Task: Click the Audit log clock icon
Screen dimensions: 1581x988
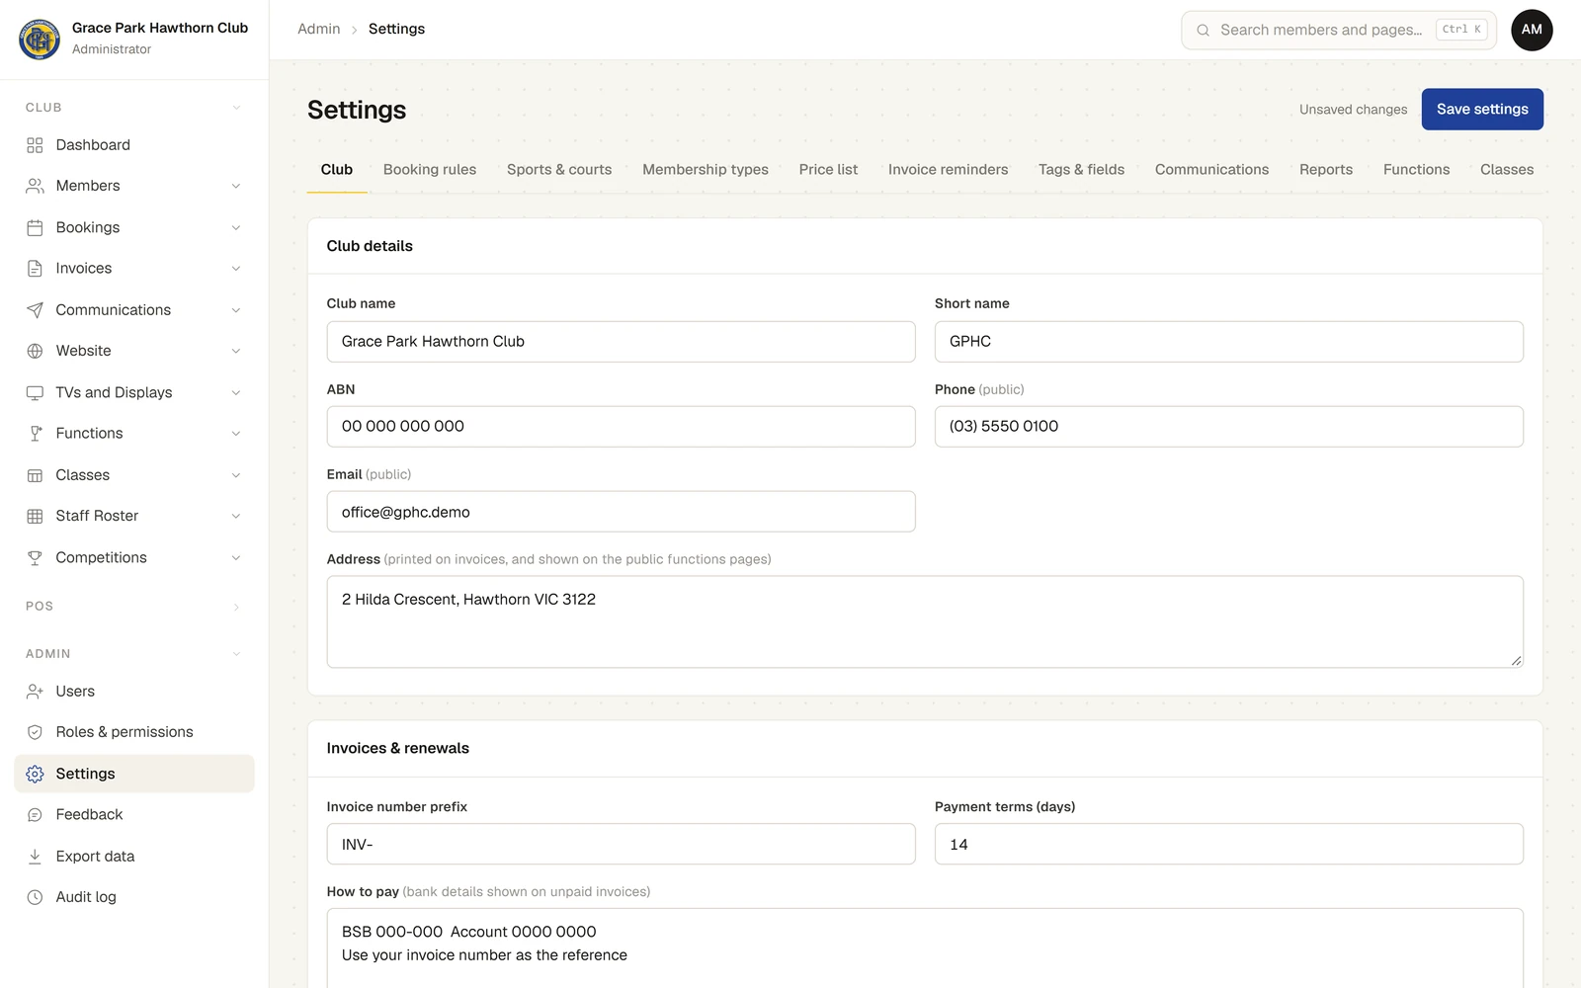Action: coord(35,897)
